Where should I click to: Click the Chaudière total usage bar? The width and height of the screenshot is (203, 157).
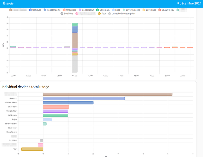56,107
